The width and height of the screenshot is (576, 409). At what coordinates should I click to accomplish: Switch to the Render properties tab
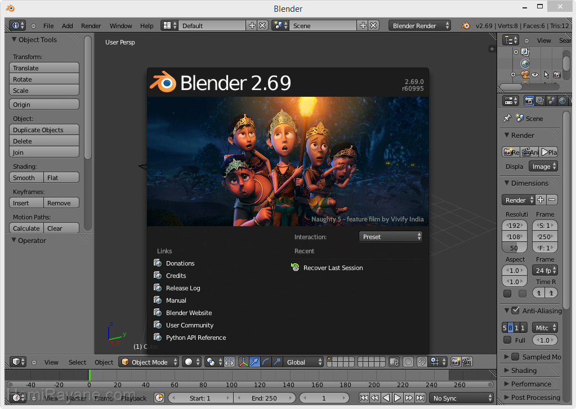pos(529,101)
